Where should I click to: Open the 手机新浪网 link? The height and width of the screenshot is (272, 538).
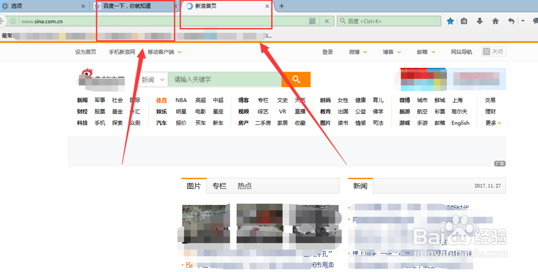pos(122,52)
